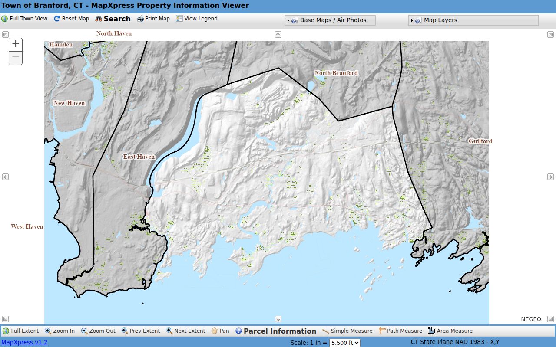556x347 pixels.
Task: Click the Hamden label on map
Action: pyautogui.click(x=61, y=44)
